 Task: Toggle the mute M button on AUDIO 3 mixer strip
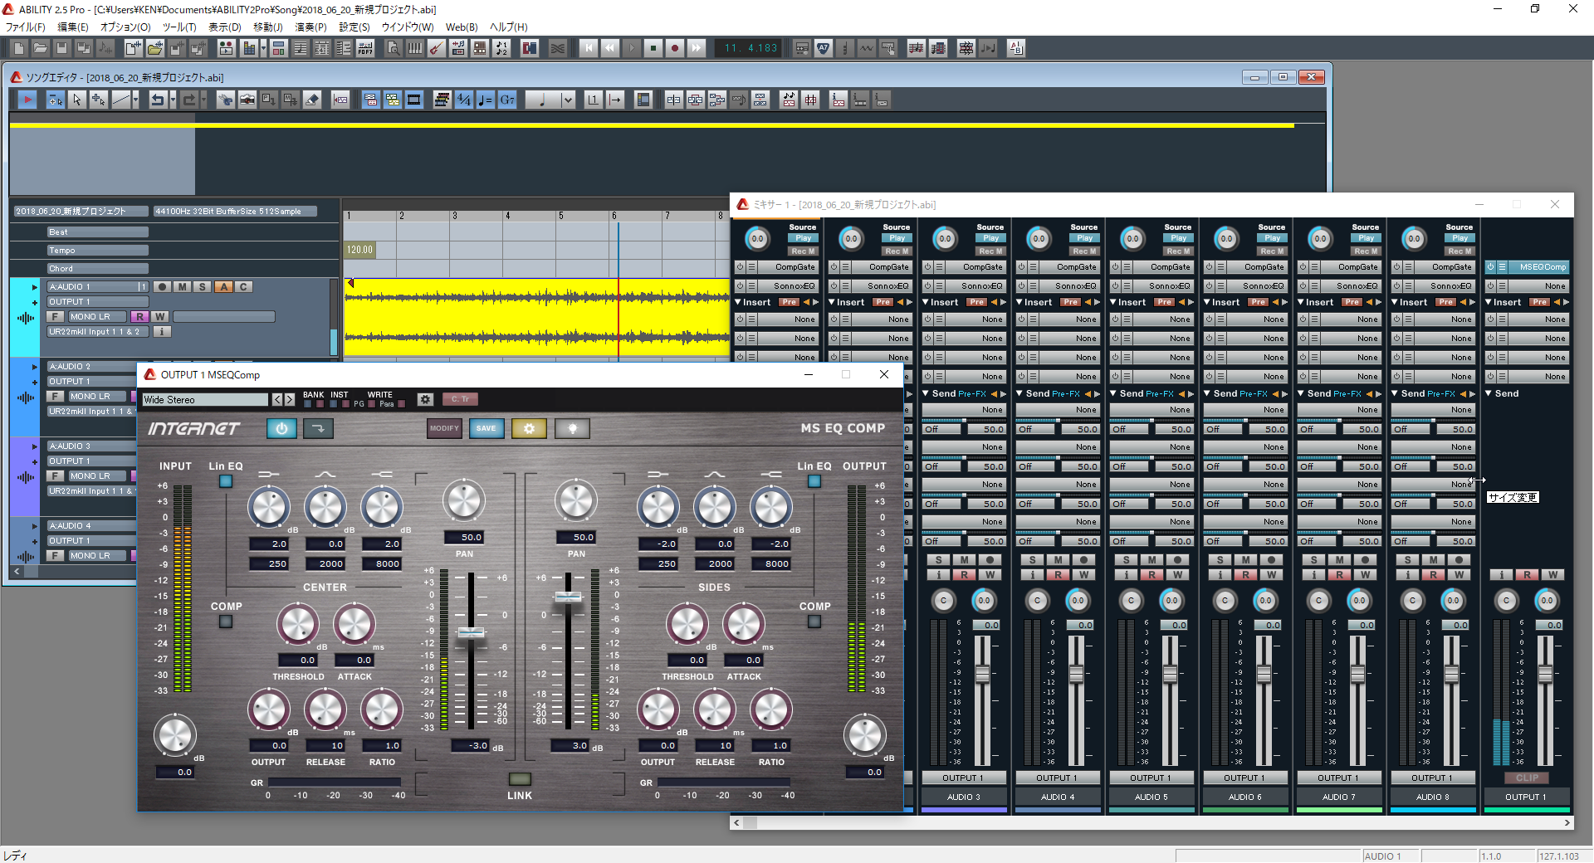(964, 559)
